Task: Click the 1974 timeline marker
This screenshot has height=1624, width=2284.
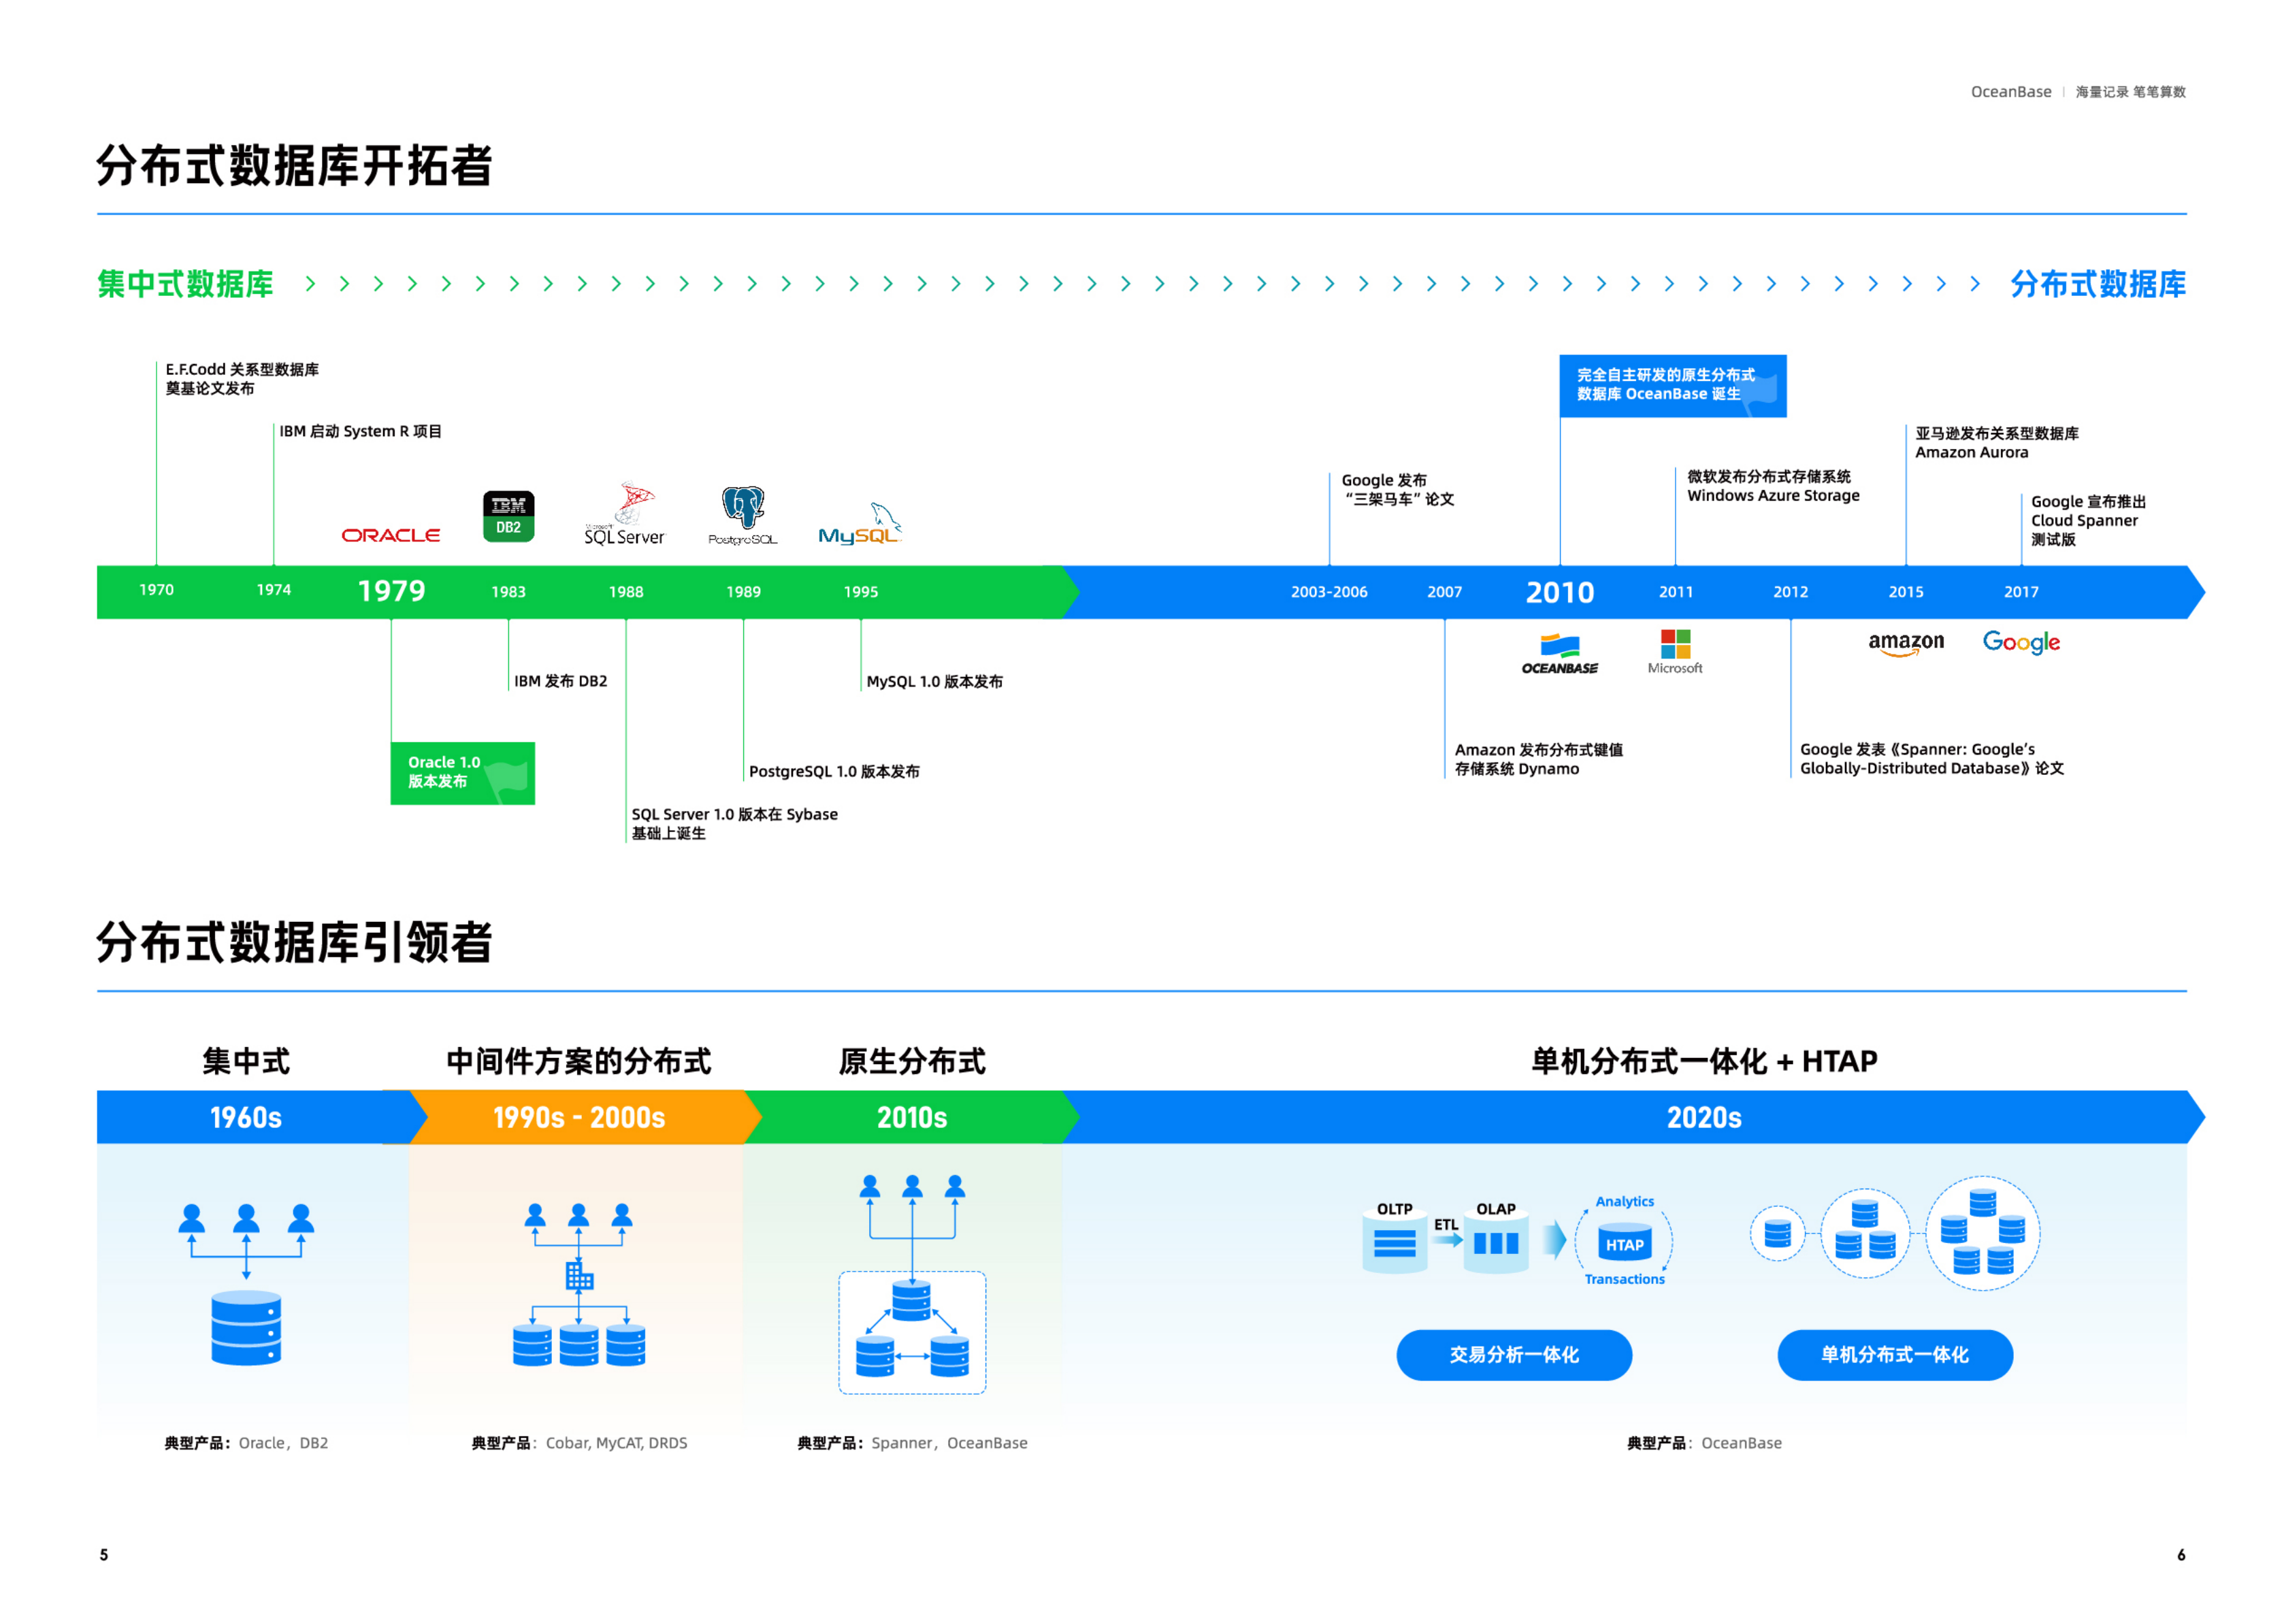Action: click(273, 590)
